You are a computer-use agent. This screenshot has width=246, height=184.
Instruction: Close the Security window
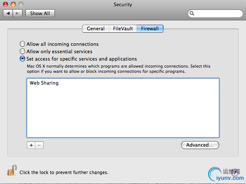click(x=6, y=4)
